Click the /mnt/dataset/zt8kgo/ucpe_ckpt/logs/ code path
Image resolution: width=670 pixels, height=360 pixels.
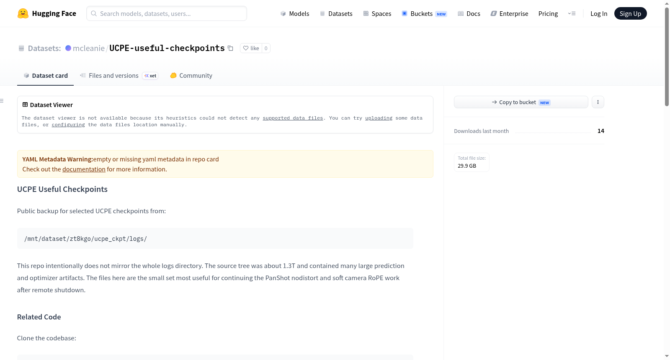(85, 239)
